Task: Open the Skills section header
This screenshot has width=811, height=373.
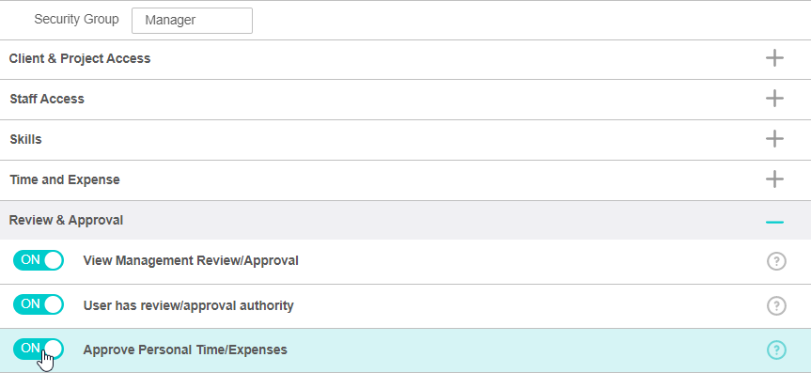Action: tap(26, 139)
